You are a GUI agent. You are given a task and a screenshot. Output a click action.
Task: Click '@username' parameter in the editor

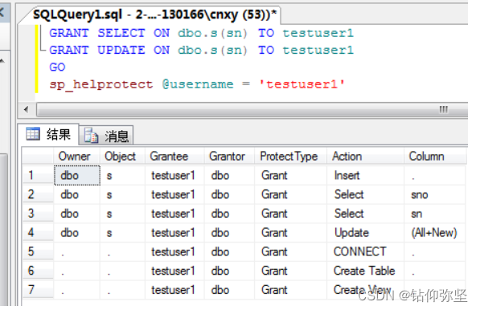point(198,84)
